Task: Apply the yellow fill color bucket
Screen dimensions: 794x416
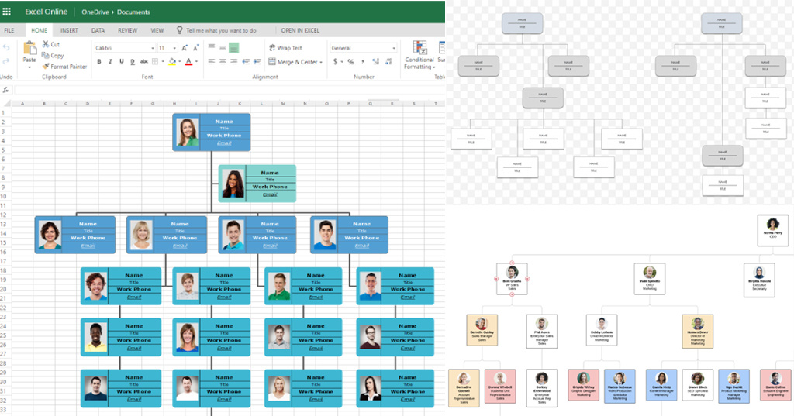Action: click(x=172, y=62)
